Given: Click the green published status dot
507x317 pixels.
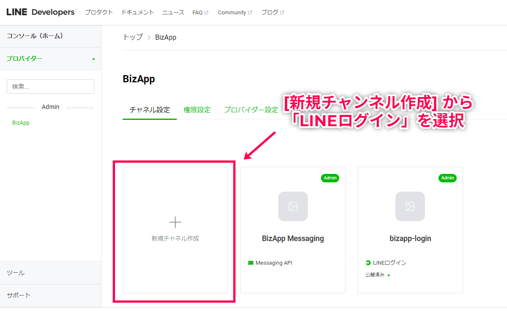Looking at the screenshot, I should pyautogui.click(x=389, y=275).
